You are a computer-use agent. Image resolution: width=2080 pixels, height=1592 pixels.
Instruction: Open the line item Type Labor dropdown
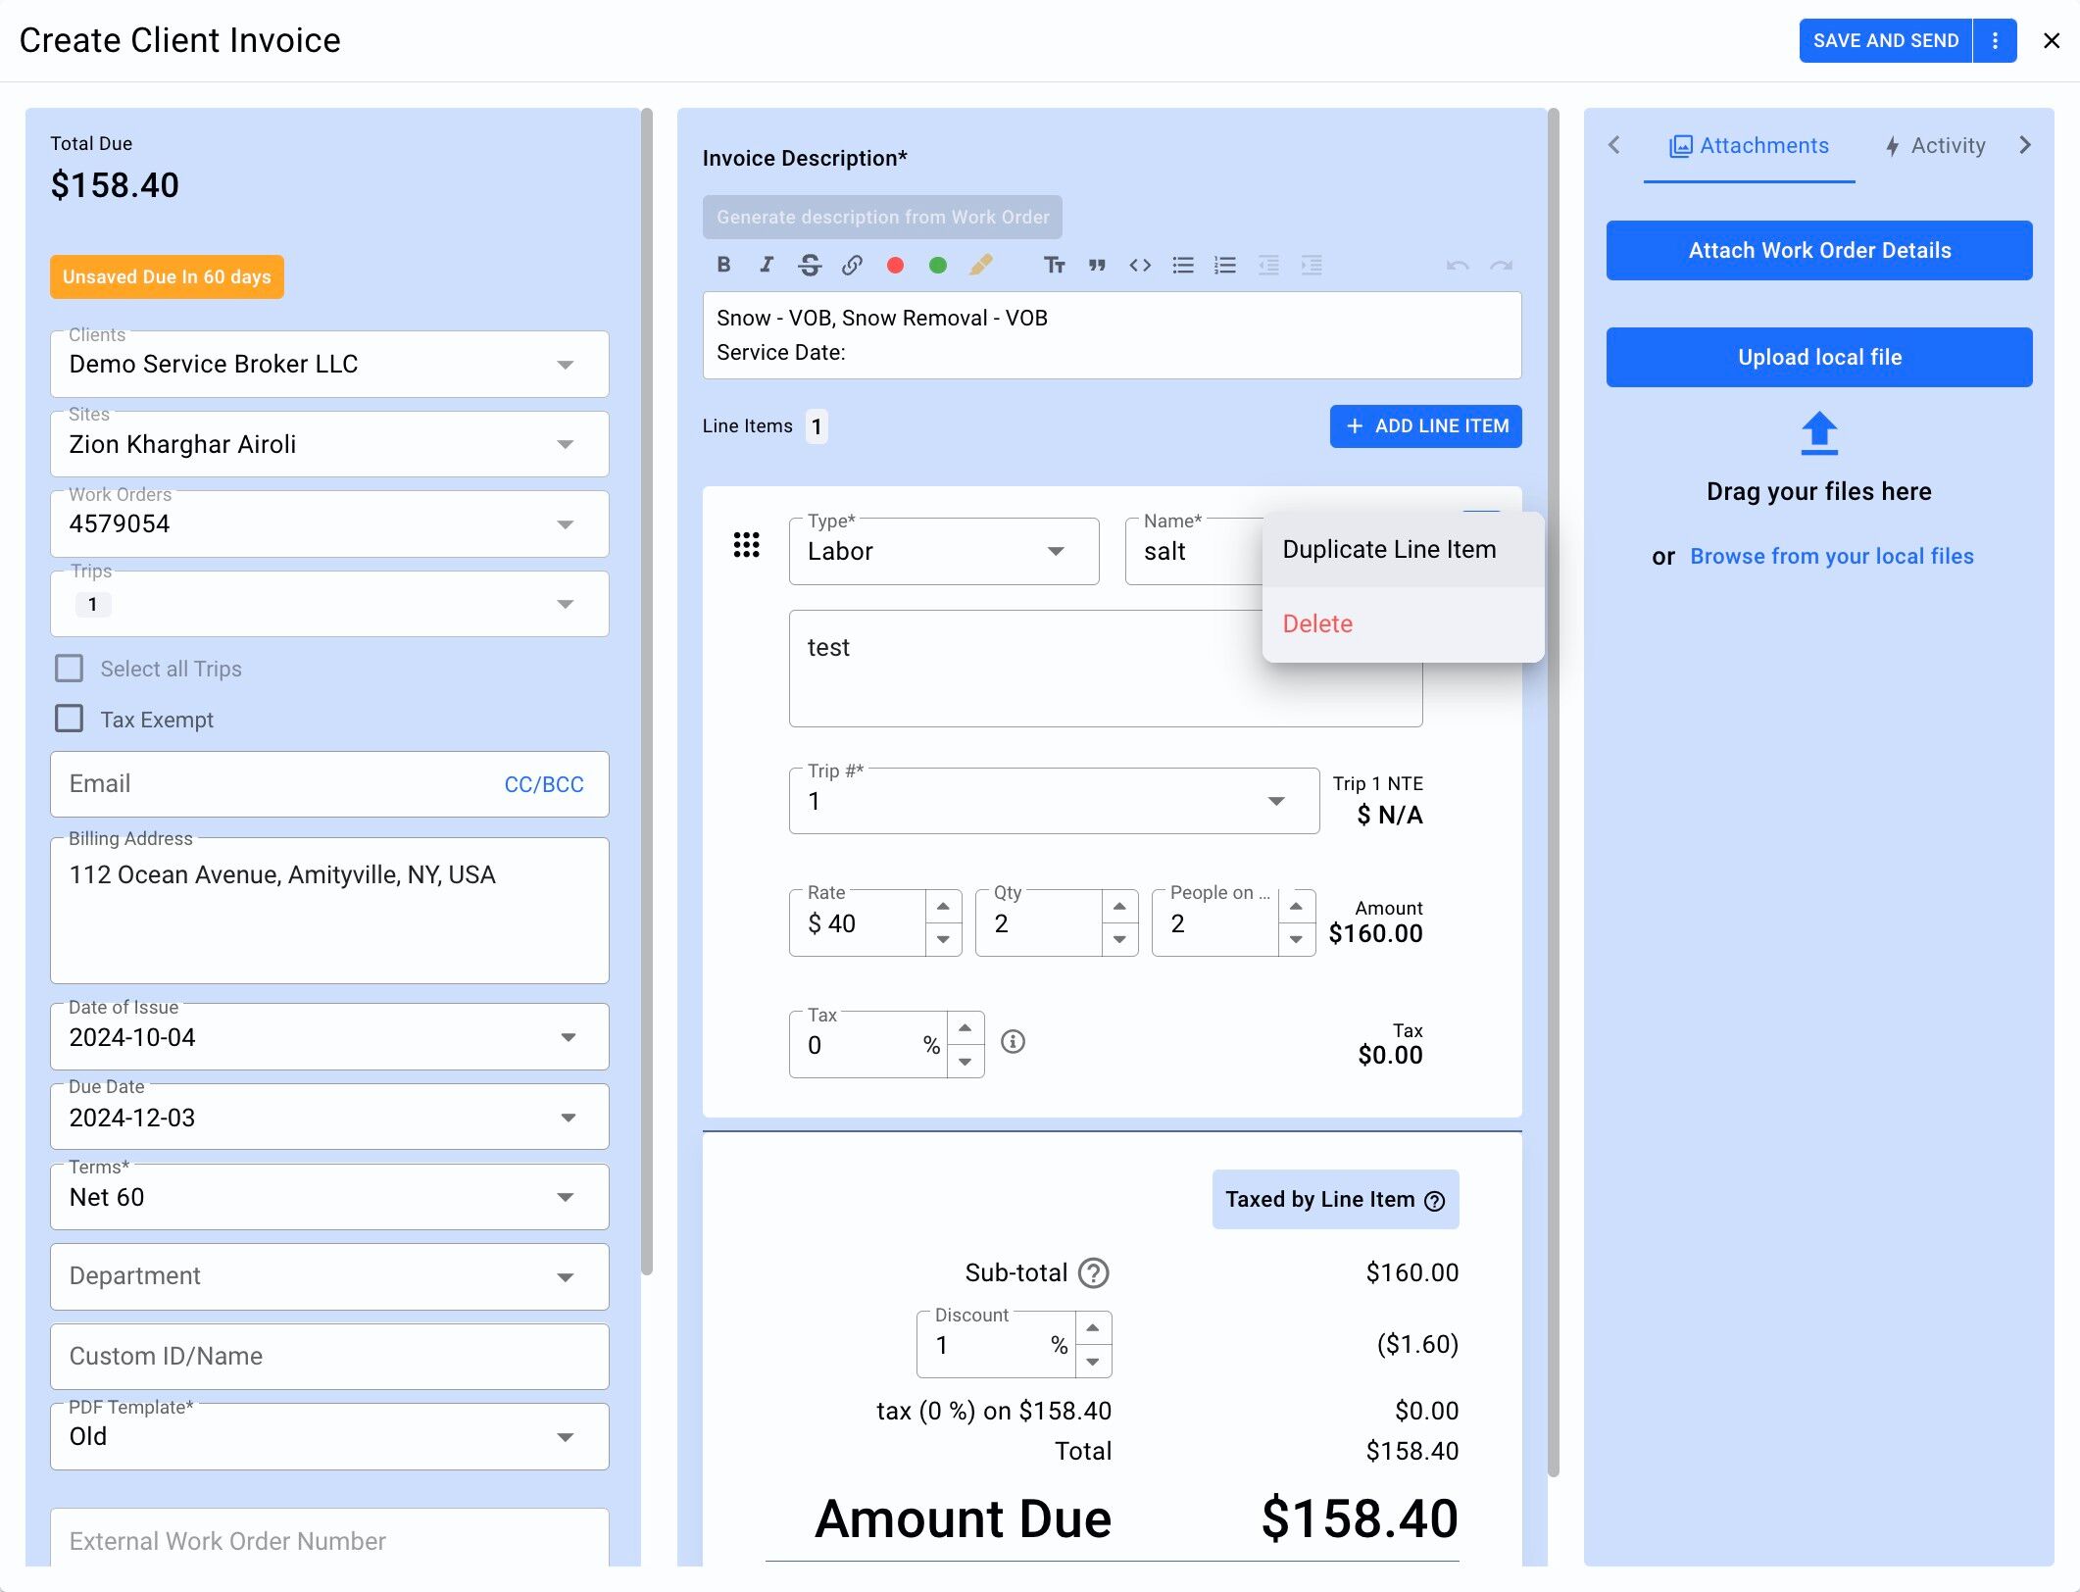[943, 551]
